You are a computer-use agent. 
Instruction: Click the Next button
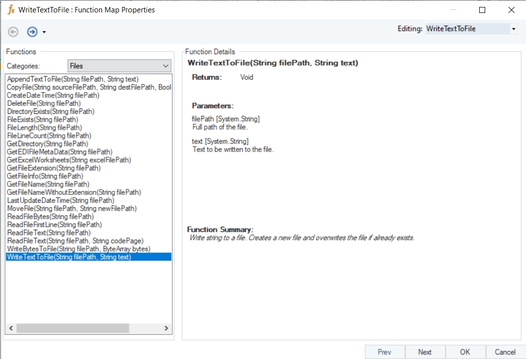click(424, 352)
